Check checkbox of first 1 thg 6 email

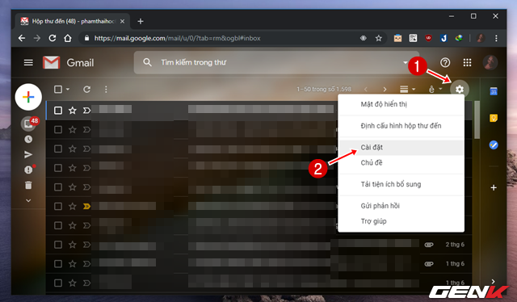point(58,264)
